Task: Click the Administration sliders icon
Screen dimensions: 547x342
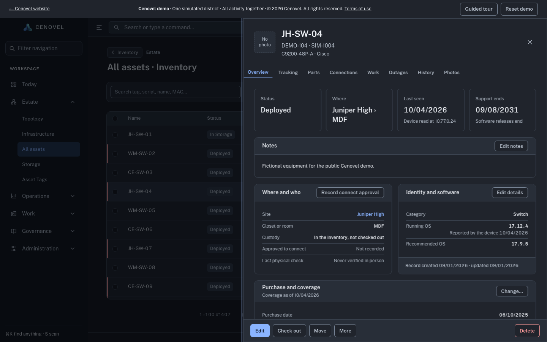Action: (x=14, y=249)
